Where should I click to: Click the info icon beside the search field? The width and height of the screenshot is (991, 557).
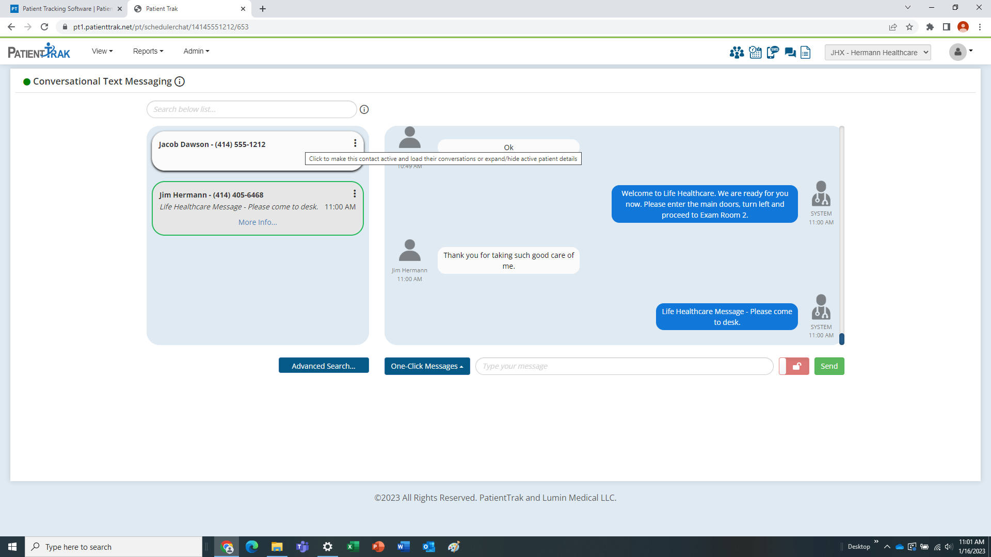(364, 109)
